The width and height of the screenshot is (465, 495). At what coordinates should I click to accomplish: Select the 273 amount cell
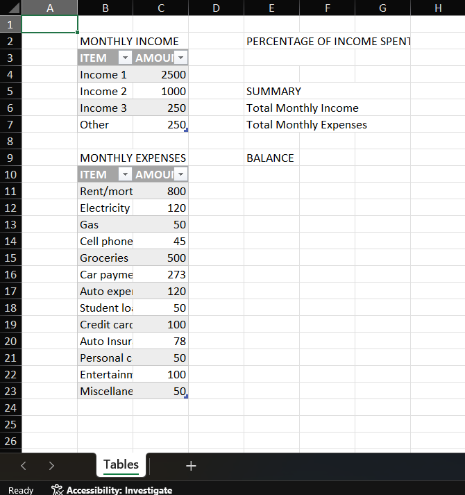coord(161,274)
